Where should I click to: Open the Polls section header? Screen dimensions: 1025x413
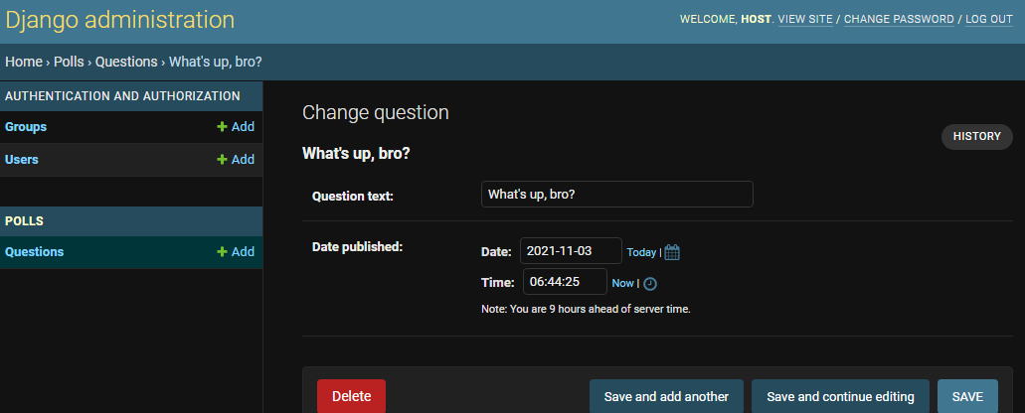click(24, 221)
